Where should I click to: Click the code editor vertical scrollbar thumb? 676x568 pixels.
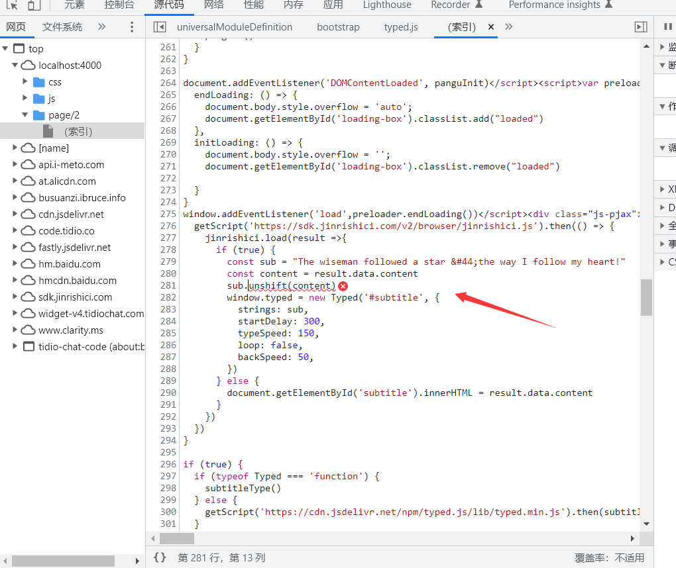[646, 297]
